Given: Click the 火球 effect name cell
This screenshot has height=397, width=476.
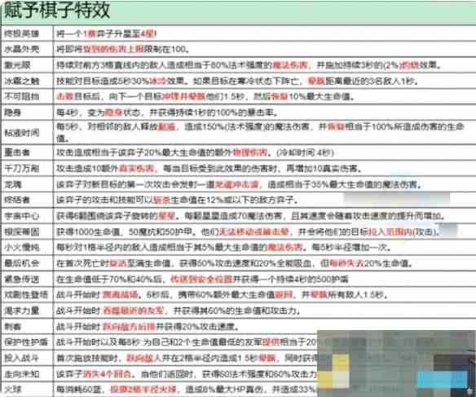Looking at the screenshot, I should [28, 390].
